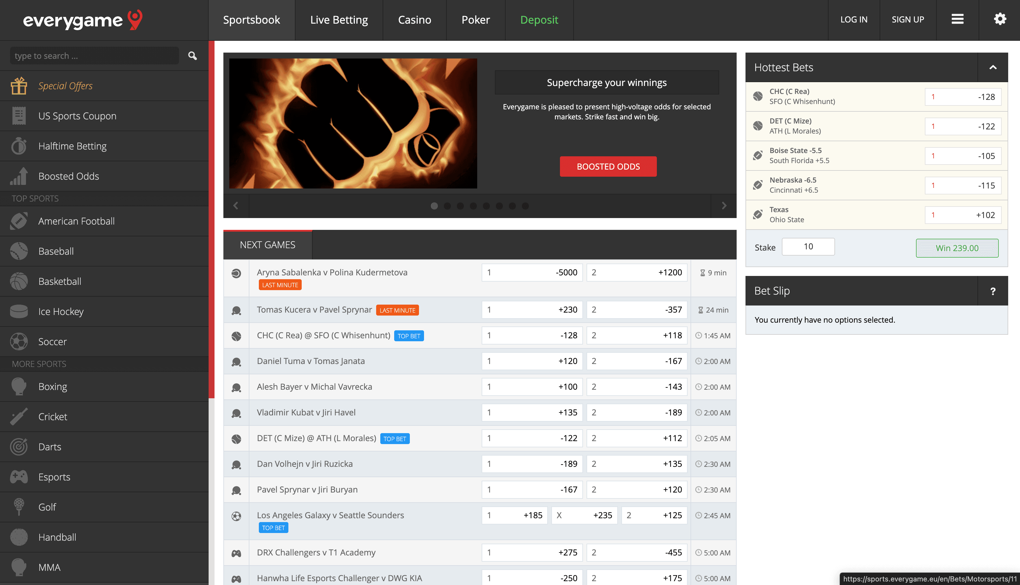Click the Special Offers gift icon
The width and height of the screenshot is (1020, 585).
click(19, 86)
